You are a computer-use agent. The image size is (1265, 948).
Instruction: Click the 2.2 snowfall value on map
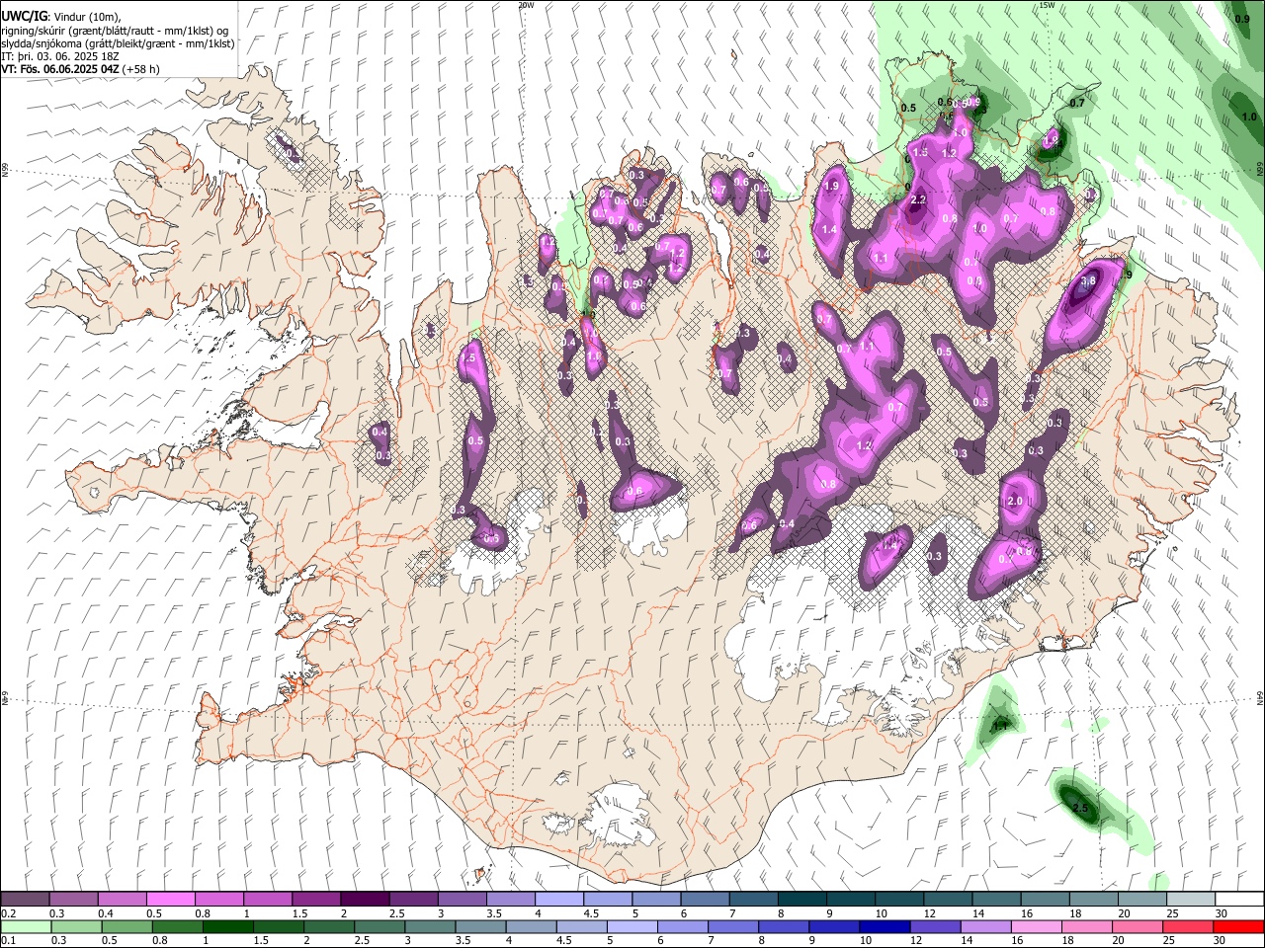[x=917, y=200]
